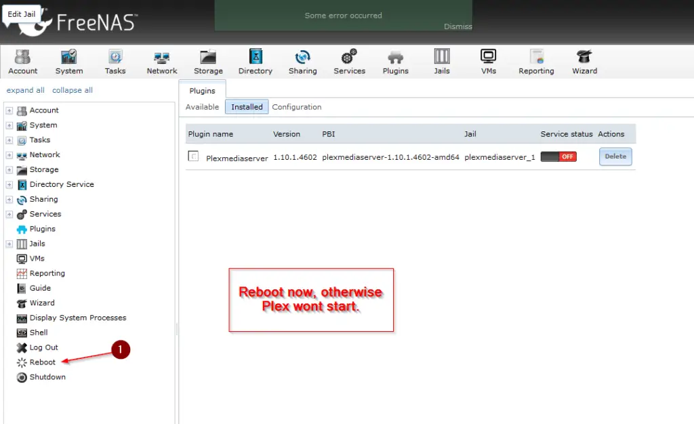Click the Reboot spinner icon in sidebar

point(22,362)
